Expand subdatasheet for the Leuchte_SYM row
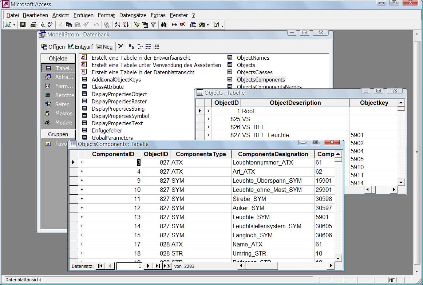Image resolution: width=423 pixels, height=285 pixels. pyautogui.click(x=82, y=217)
